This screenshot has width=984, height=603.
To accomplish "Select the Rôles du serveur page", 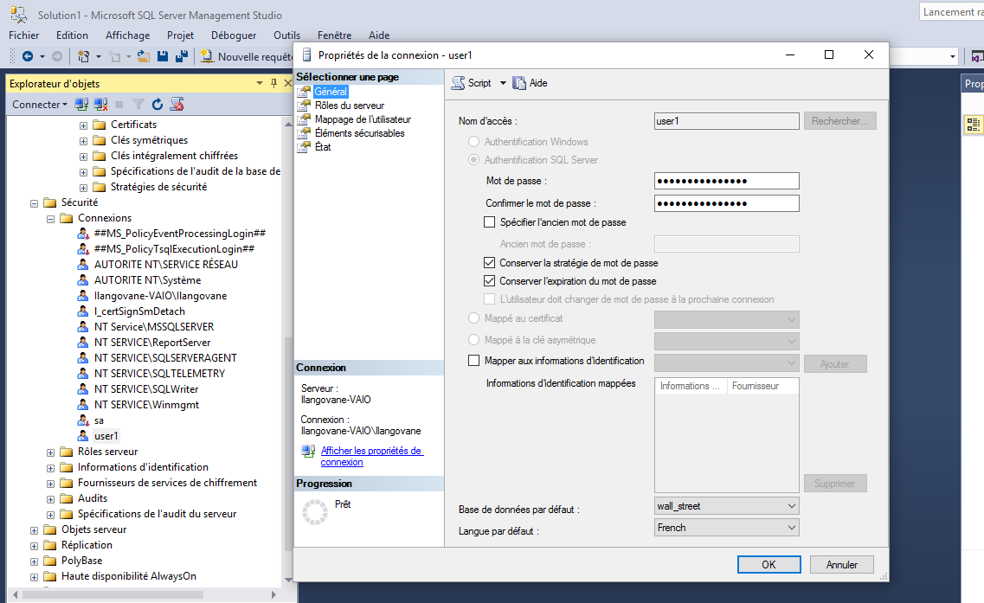I will pos(350,104).
